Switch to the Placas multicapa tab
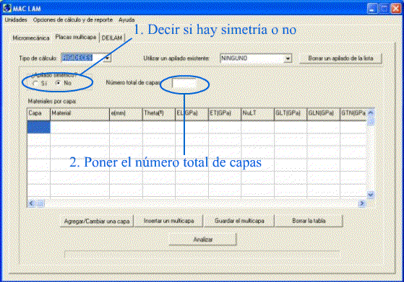 pyautogui.click(x=76, y=37)
